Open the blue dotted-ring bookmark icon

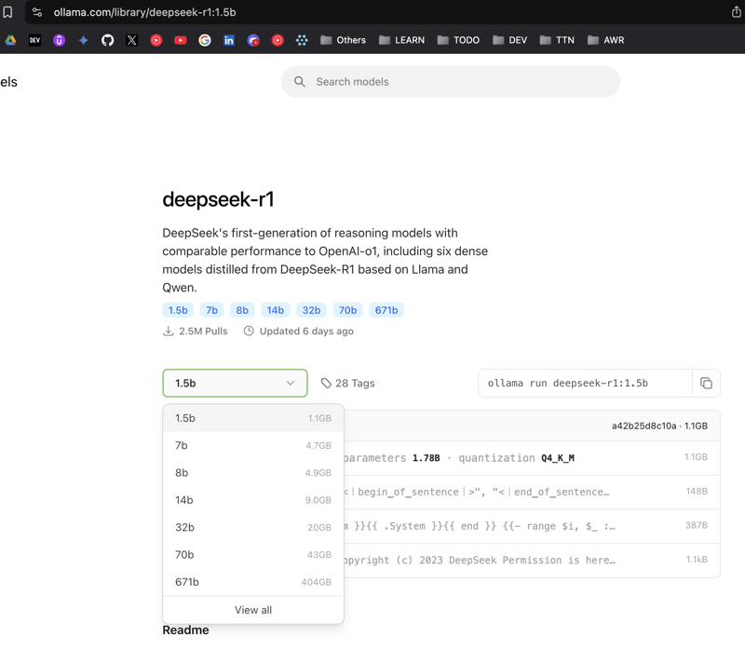[x=302, y=40]
